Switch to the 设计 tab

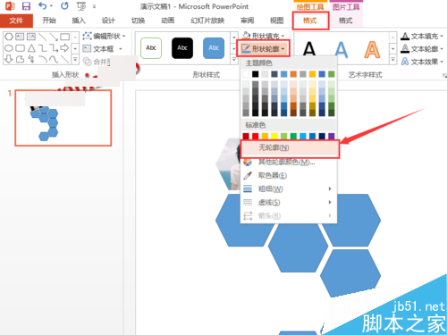108,21
